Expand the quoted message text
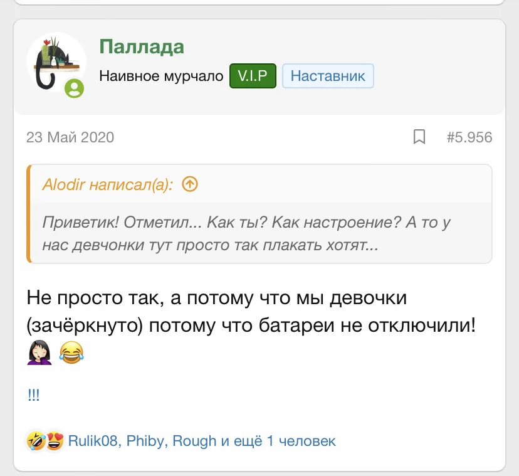This screenshot has width=519, height=476. point(246,233)
